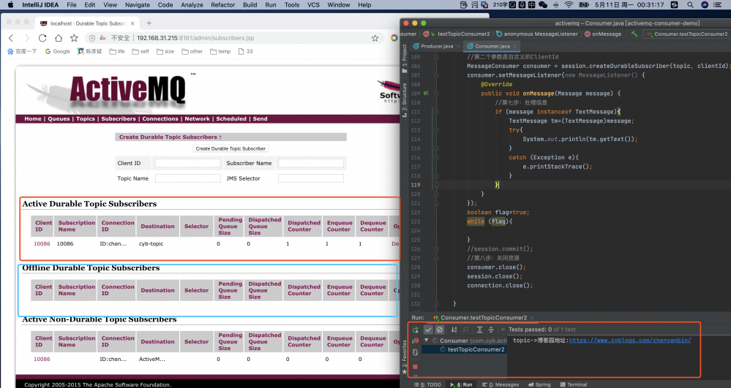Click the favorites star beside home icon
731x388 pixels.
(x=74, y=38)
